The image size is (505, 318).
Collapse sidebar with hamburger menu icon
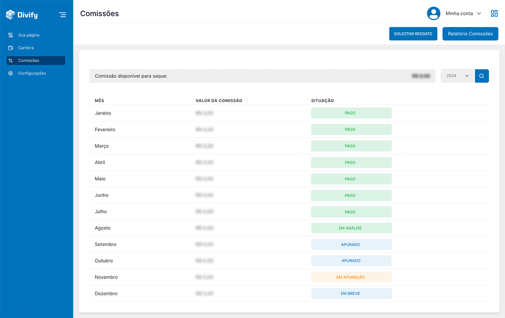pos(63,15)
